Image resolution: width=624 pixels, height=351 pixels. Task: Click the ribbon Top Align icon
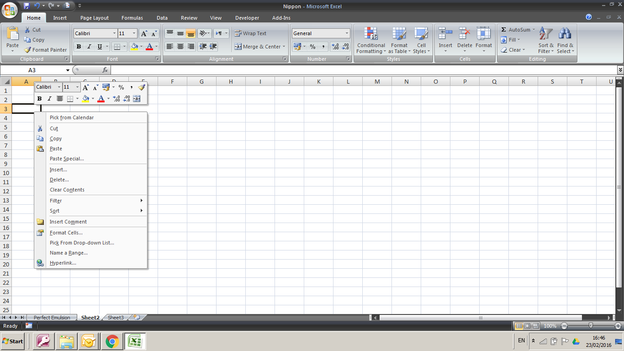pos(170,33)
